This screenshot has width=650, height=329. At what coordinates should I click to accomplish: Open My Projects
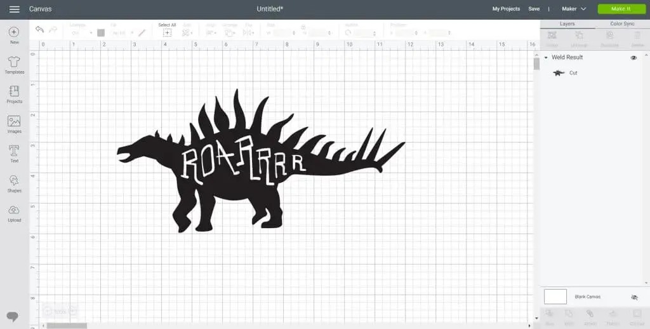(506, 9)
